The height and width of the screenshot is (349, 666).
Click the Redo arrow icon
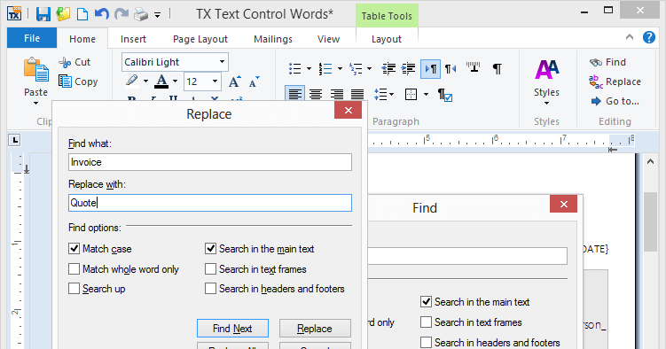point(121,14)
